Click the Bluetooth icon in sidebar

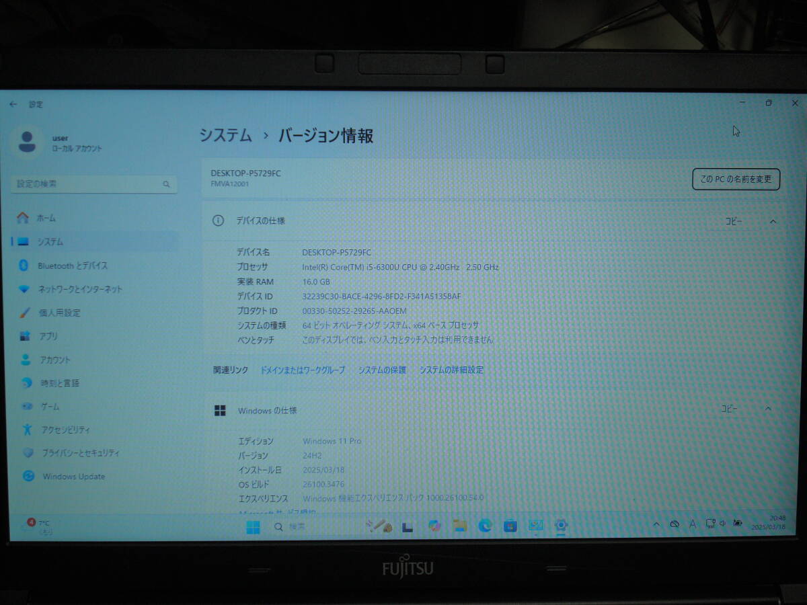point(24,266)
